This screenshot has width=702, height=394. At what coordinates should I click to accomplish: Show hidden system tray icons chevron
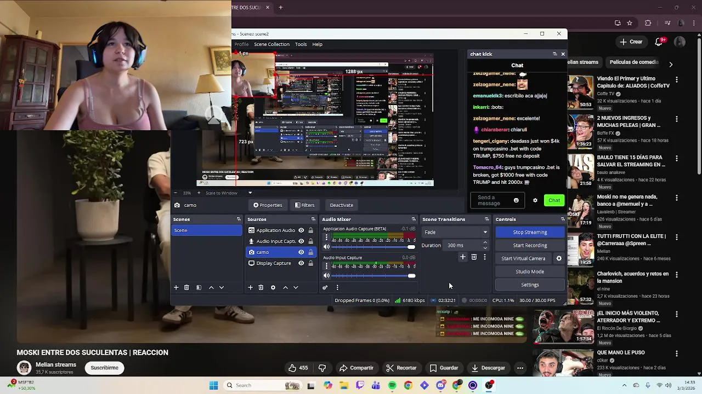[x=624, y=385]
